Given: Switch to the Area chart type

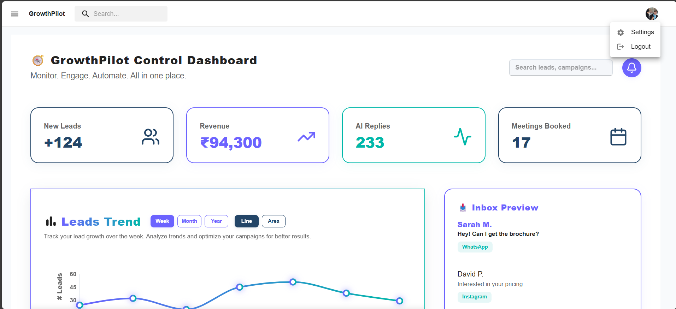Looking at the screenshot, I should click(274, 221).
